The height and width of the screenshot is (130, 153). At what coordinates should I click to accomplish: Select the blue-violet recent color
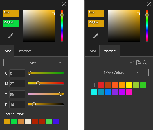(x=56, y=122)
